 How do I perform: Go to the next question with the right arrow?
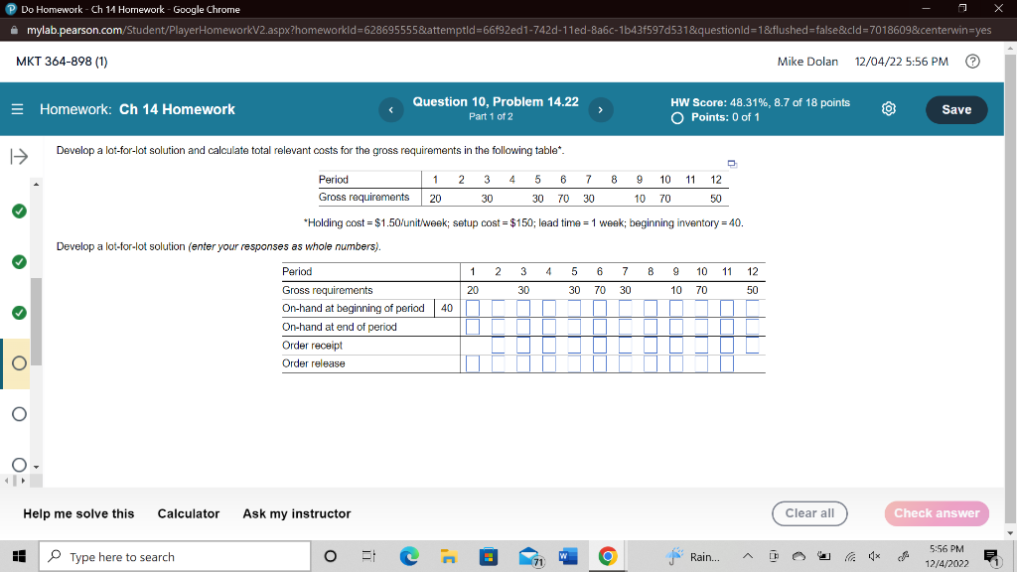(601, 109)
